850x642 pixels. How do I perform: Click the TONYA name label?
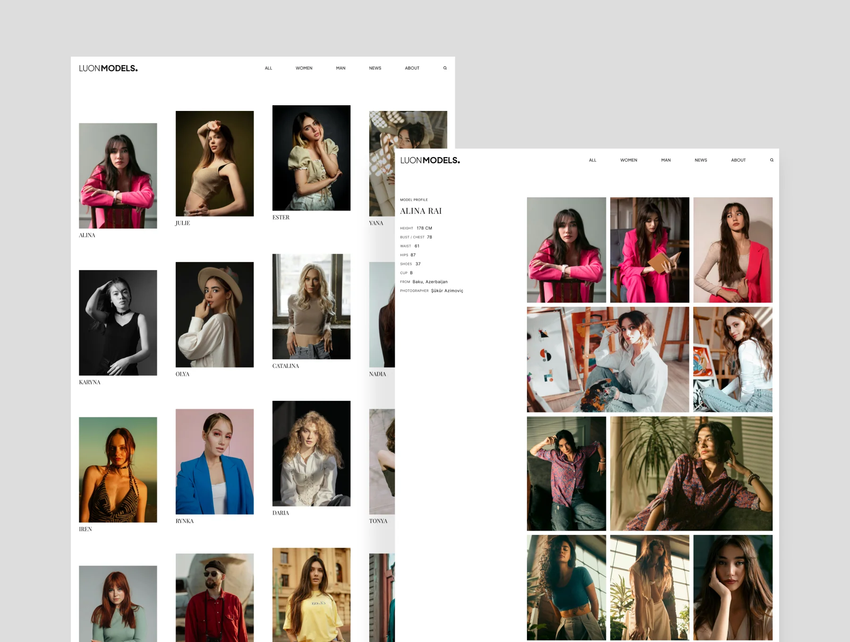coord(378,521)
